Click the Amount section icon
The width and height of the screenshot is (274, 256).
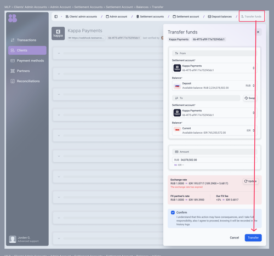(x=176, y=152)
